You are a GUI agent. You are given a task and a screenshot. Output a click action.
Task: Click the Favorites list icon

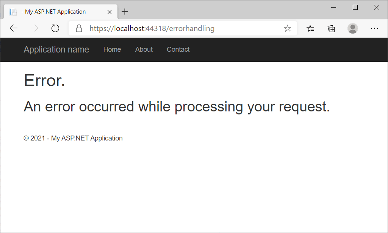point(311,28)
